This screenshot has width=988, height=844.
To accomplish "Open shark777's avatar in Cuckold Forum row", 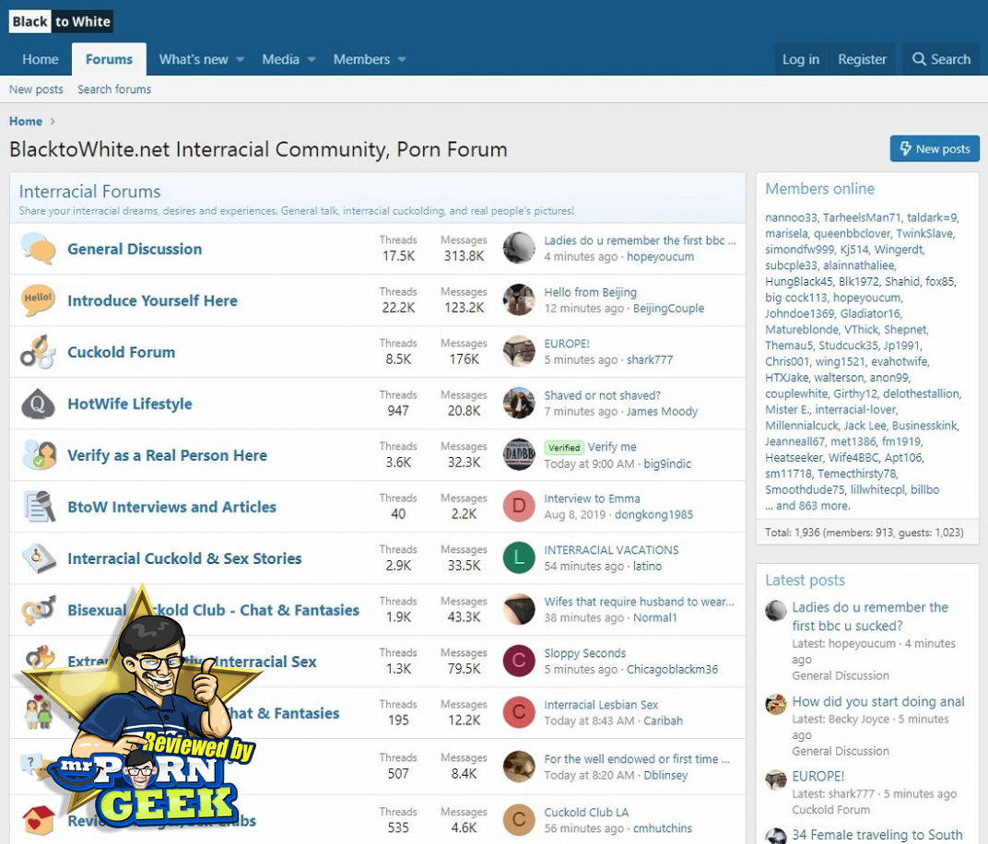I will pos(519,351).
